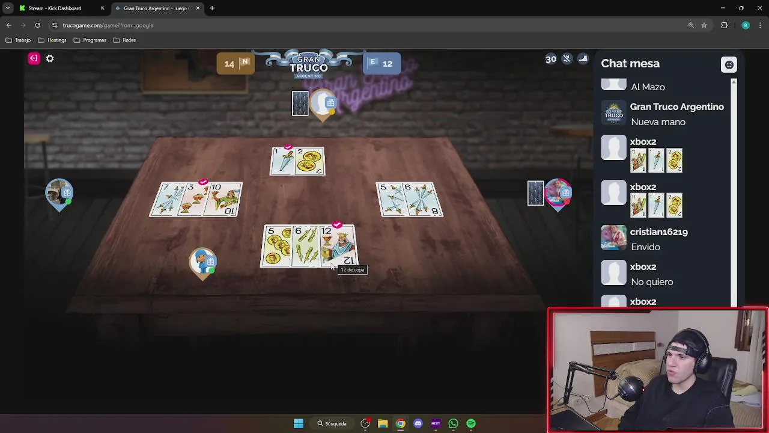This screenshot has width=769, height=433.
Task: Open File Explorer from taskbar
Action: (383, 423)
